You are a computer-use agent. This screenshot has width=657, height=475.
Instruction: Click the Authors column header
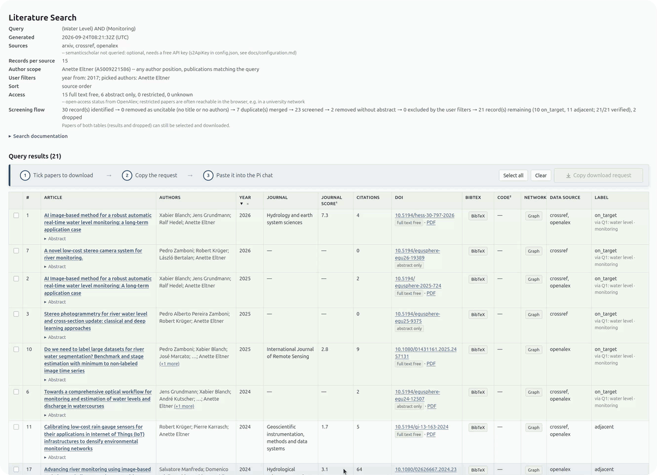[x=170, y=197]
